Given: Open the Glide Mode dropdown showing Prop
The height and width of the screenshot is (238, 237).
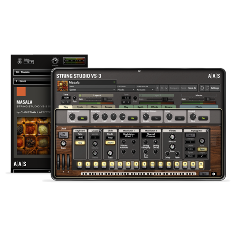Looking at the screenshot, I should (110, 138).
